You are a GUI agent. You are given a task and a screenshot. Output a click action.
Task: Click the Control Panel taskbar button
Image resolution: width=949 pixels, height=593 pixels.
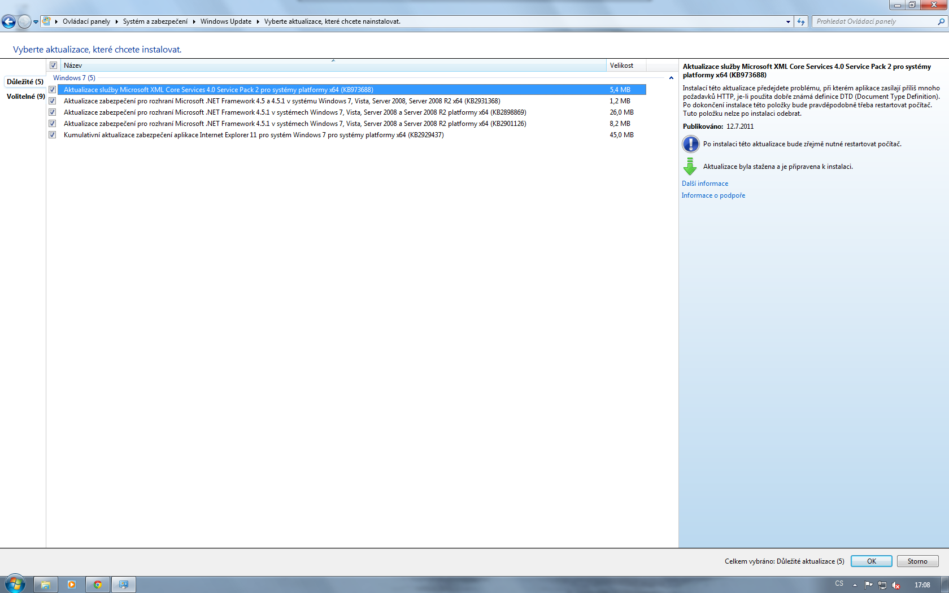click(x=124, y=585)
